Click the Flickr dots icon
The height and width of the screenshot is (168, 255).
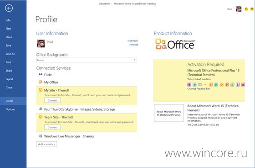tap(41, 75)
